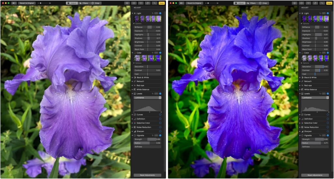Switch to the Crop tab in right window
334x179 pixels.
click(x=263, y=3)
